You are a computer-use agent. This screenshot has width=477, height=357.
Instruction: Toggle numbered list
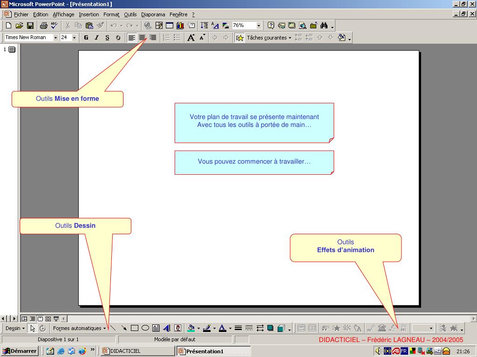tap(166, 38)
